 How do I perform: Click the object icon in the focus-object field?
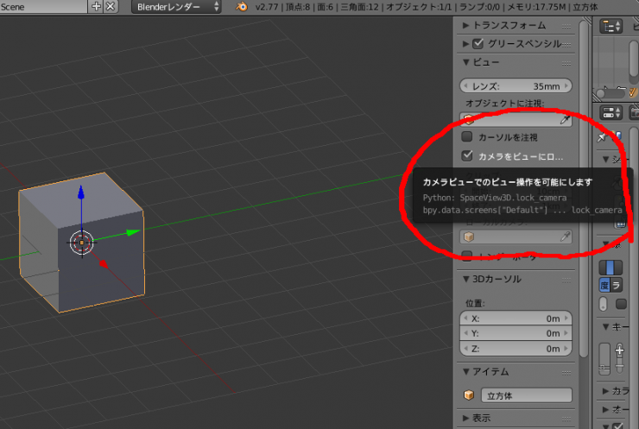(469, 120)
